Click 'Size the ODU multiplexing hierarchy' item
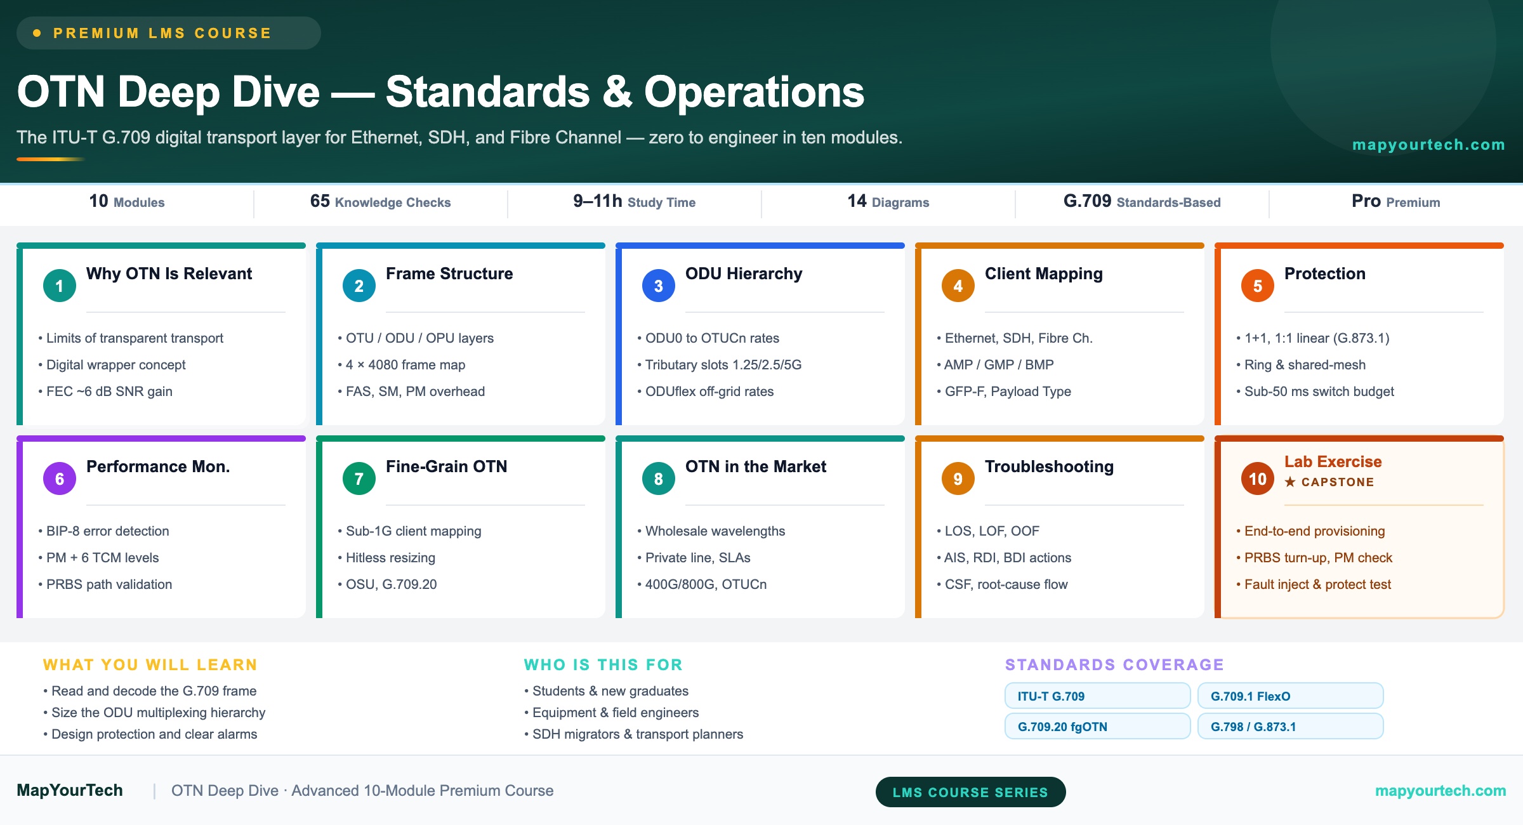 coord(154,713)
